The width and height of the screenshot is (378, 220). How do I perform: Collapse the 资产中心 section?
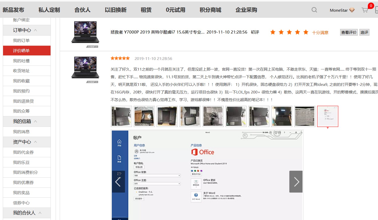pyautogui.click(x=35, y=142)
